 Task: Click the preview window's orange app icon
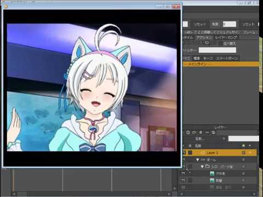tap(6, 7)
